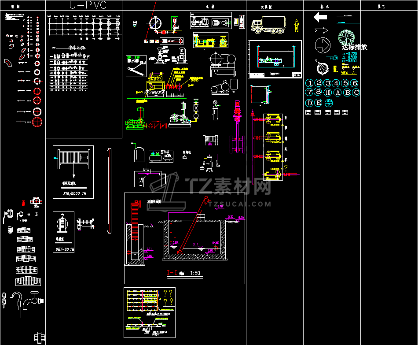Select the green tree plan symbol
418x345 pixels.
346,37
